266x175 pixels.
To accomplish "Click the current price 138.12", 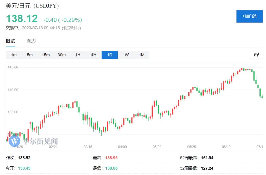I will coord(22,18).
